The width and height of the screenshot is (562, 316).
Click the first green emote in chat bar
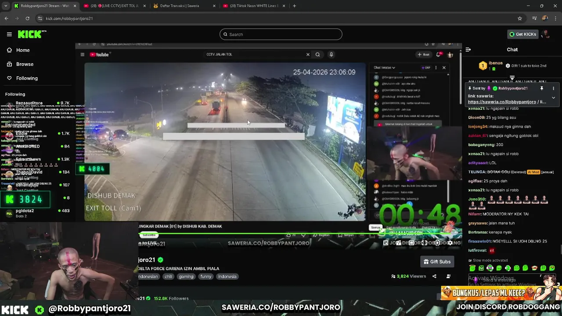pyautogui.click(x=472, y=268)
